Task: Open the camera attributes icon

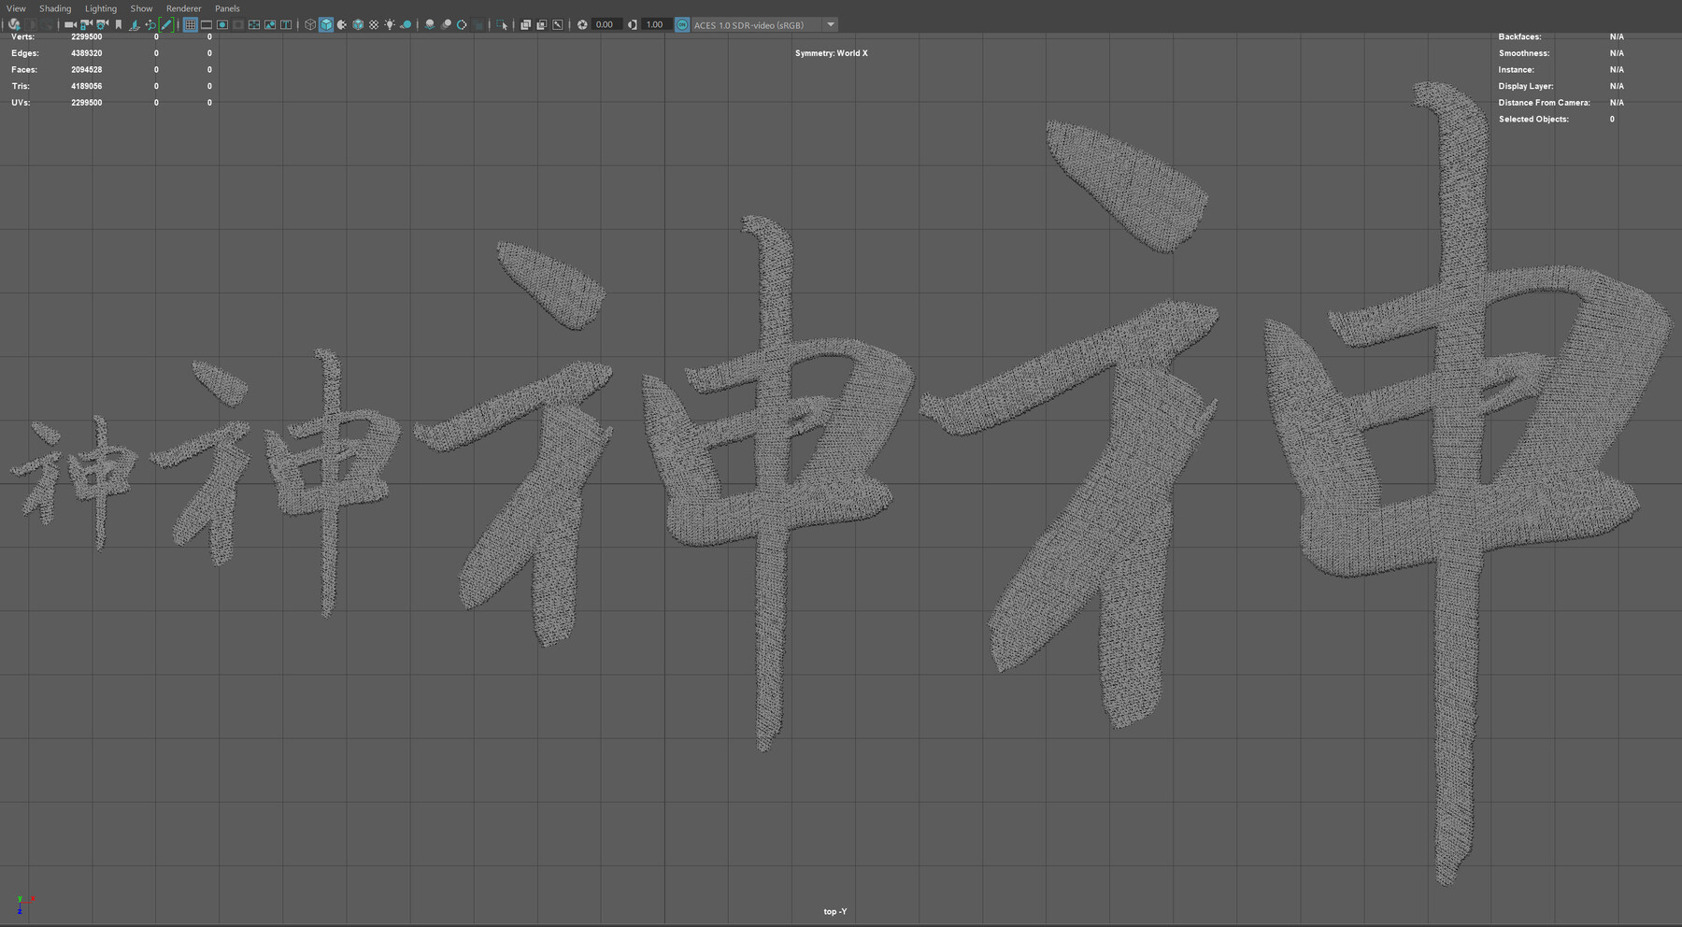Action: click(101, 24)
